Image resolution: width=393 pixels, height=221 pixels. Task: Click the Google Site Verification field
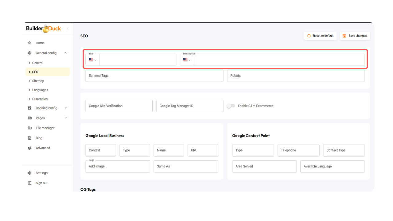click(x=119, y=106)
